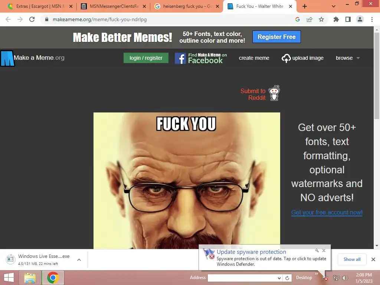Screen dimensions: 380x285
Task: Select the Walter White meme tab
Action: point(259,7)
